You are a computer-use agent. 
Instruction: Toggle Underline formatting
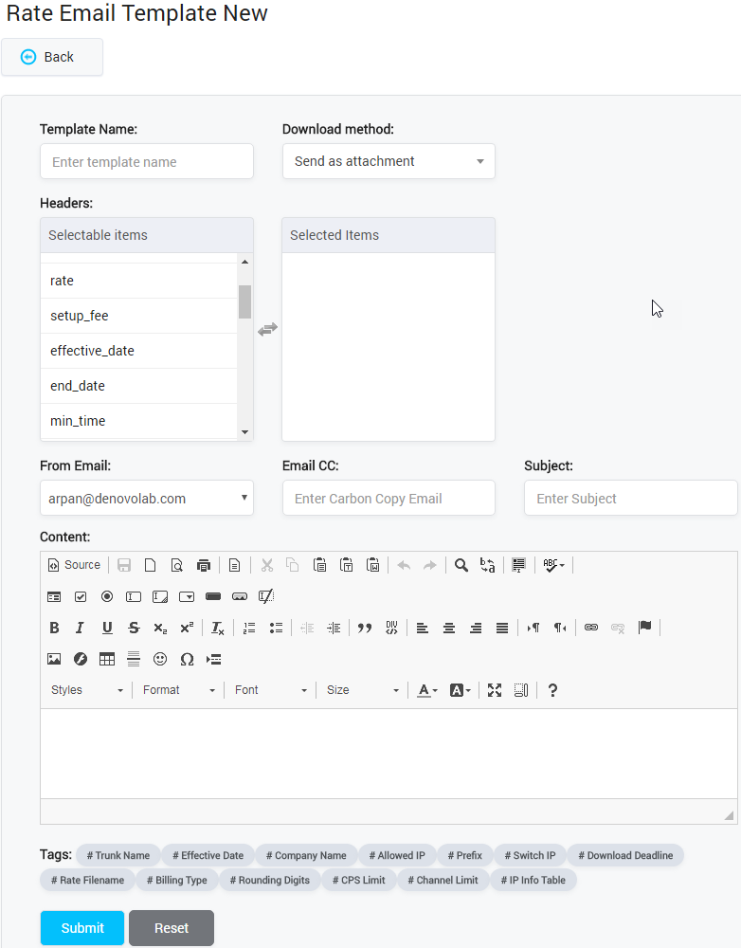(x=107, y=628)
